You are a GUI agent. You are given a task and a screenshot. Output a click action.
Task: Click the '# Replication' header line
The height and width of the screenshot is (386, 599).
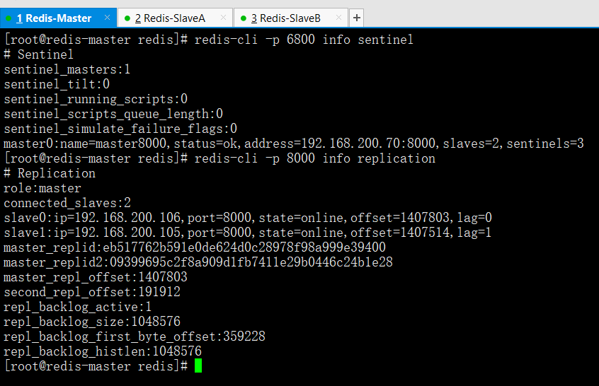click(50, 173)
